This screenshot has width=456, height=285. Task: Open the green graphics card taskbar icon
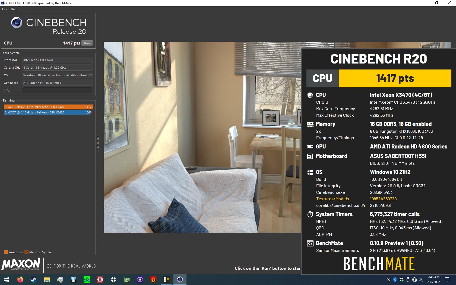(x=127, y=280)
